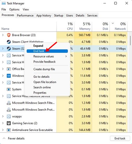Select the Steam Client WebHelper icon

click(x=9, y=42)
